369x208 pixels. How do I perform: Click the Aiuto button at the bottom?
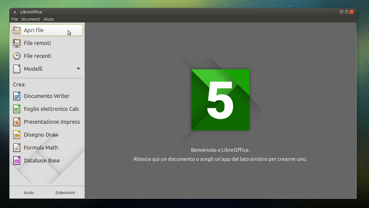click(x=29, y=192)
